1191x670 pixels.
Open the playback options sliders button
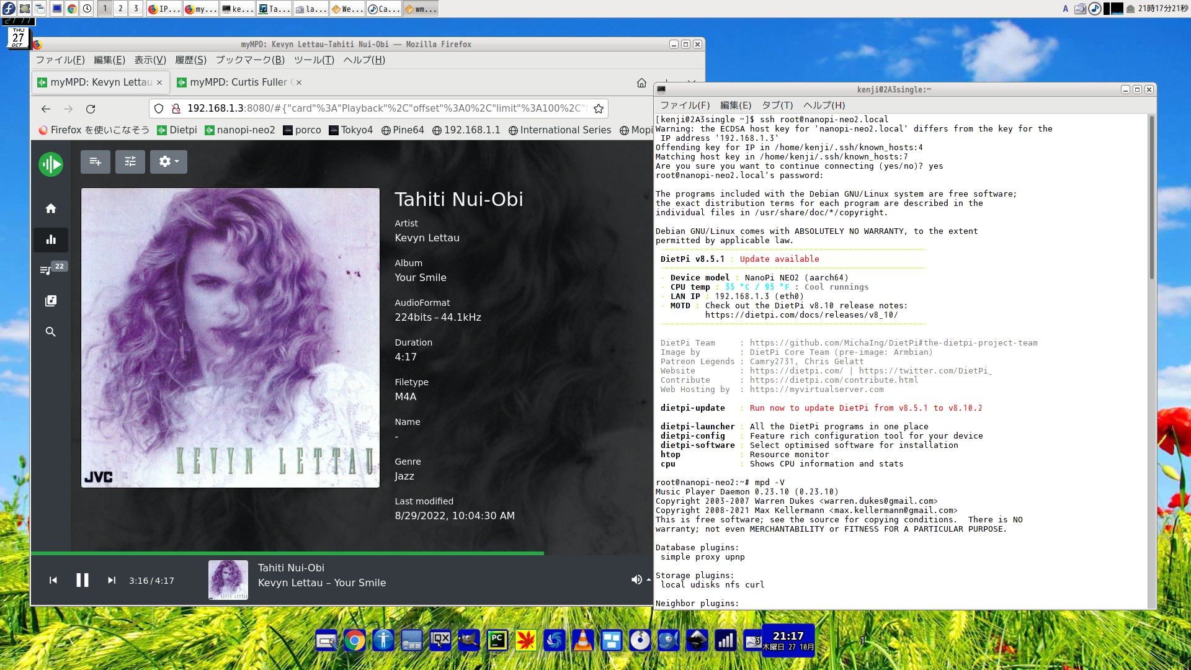130,162
